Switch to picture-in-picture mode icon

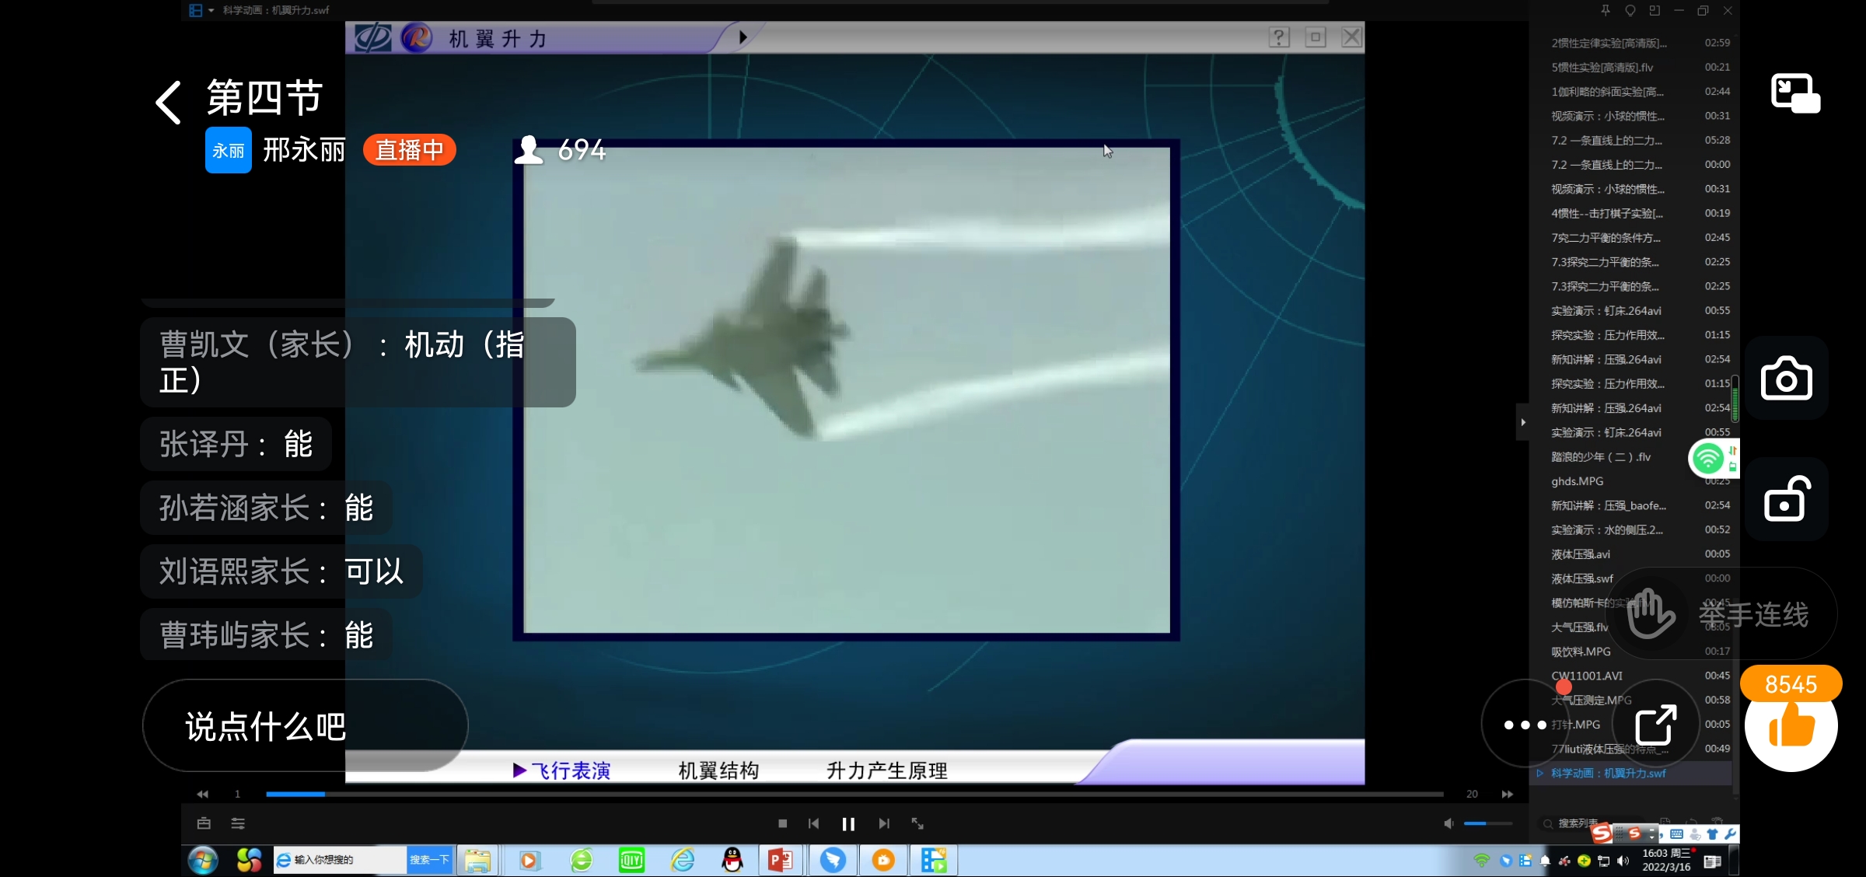pyautogui.click(x=1795, y=93)
